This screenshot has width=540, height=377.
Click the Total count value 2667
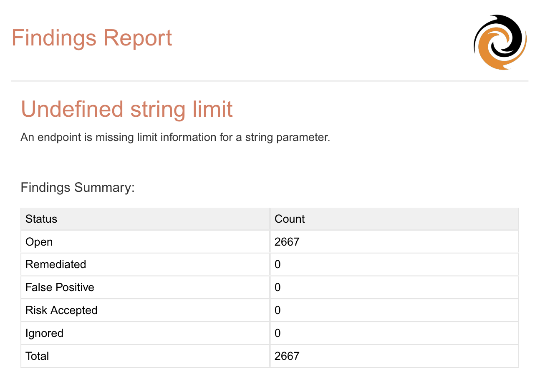[287, 356]
